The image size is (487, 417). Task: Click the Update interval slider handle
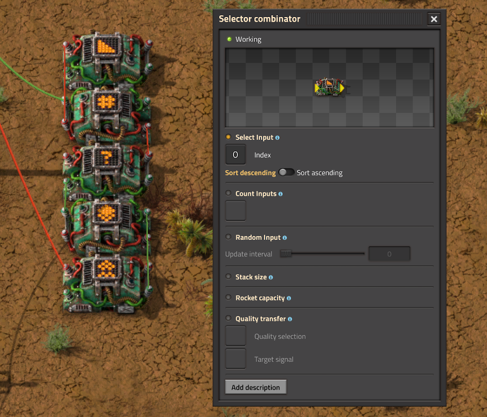pyautogui.click(x=286, y=254)
